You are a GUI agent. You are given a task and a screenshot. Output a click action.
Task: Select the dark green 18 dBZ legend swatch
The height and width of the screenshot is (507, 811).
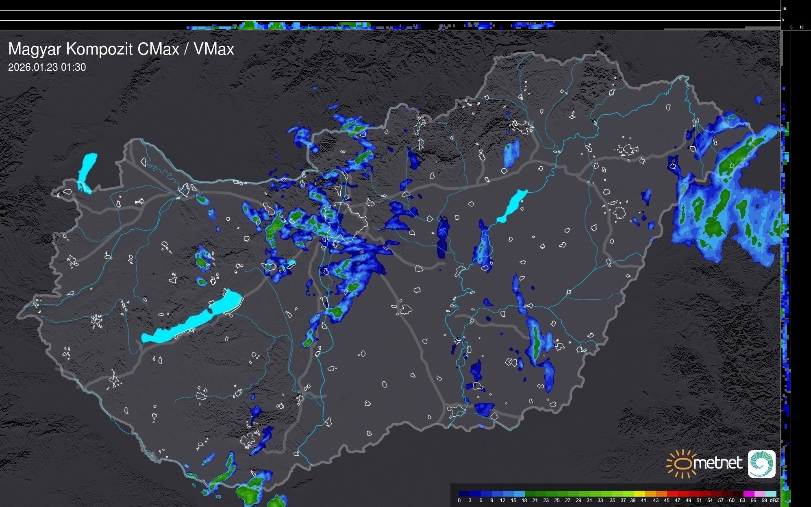click(x=530, y=494)
